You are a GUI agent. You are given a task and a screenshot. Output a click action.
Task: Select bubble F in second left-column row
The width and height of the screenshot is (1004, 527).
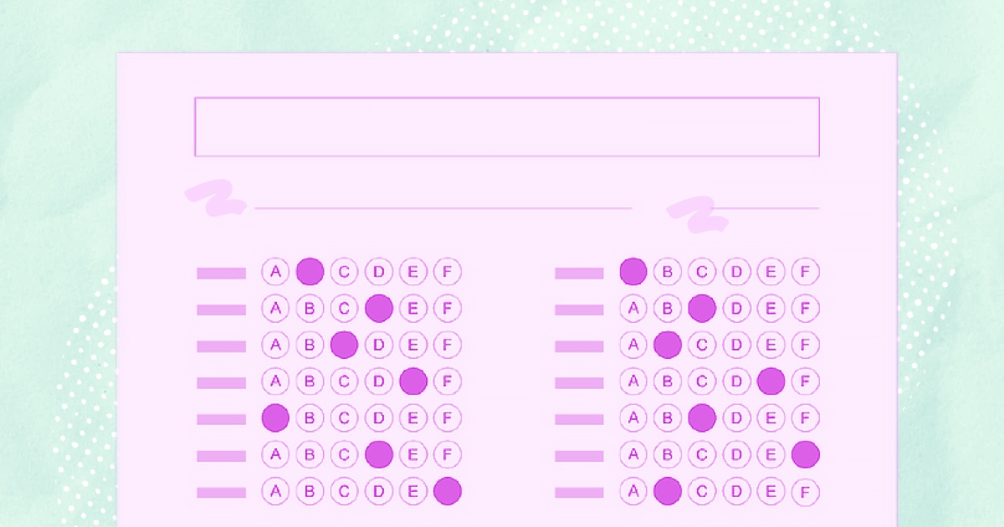point(448,309)
